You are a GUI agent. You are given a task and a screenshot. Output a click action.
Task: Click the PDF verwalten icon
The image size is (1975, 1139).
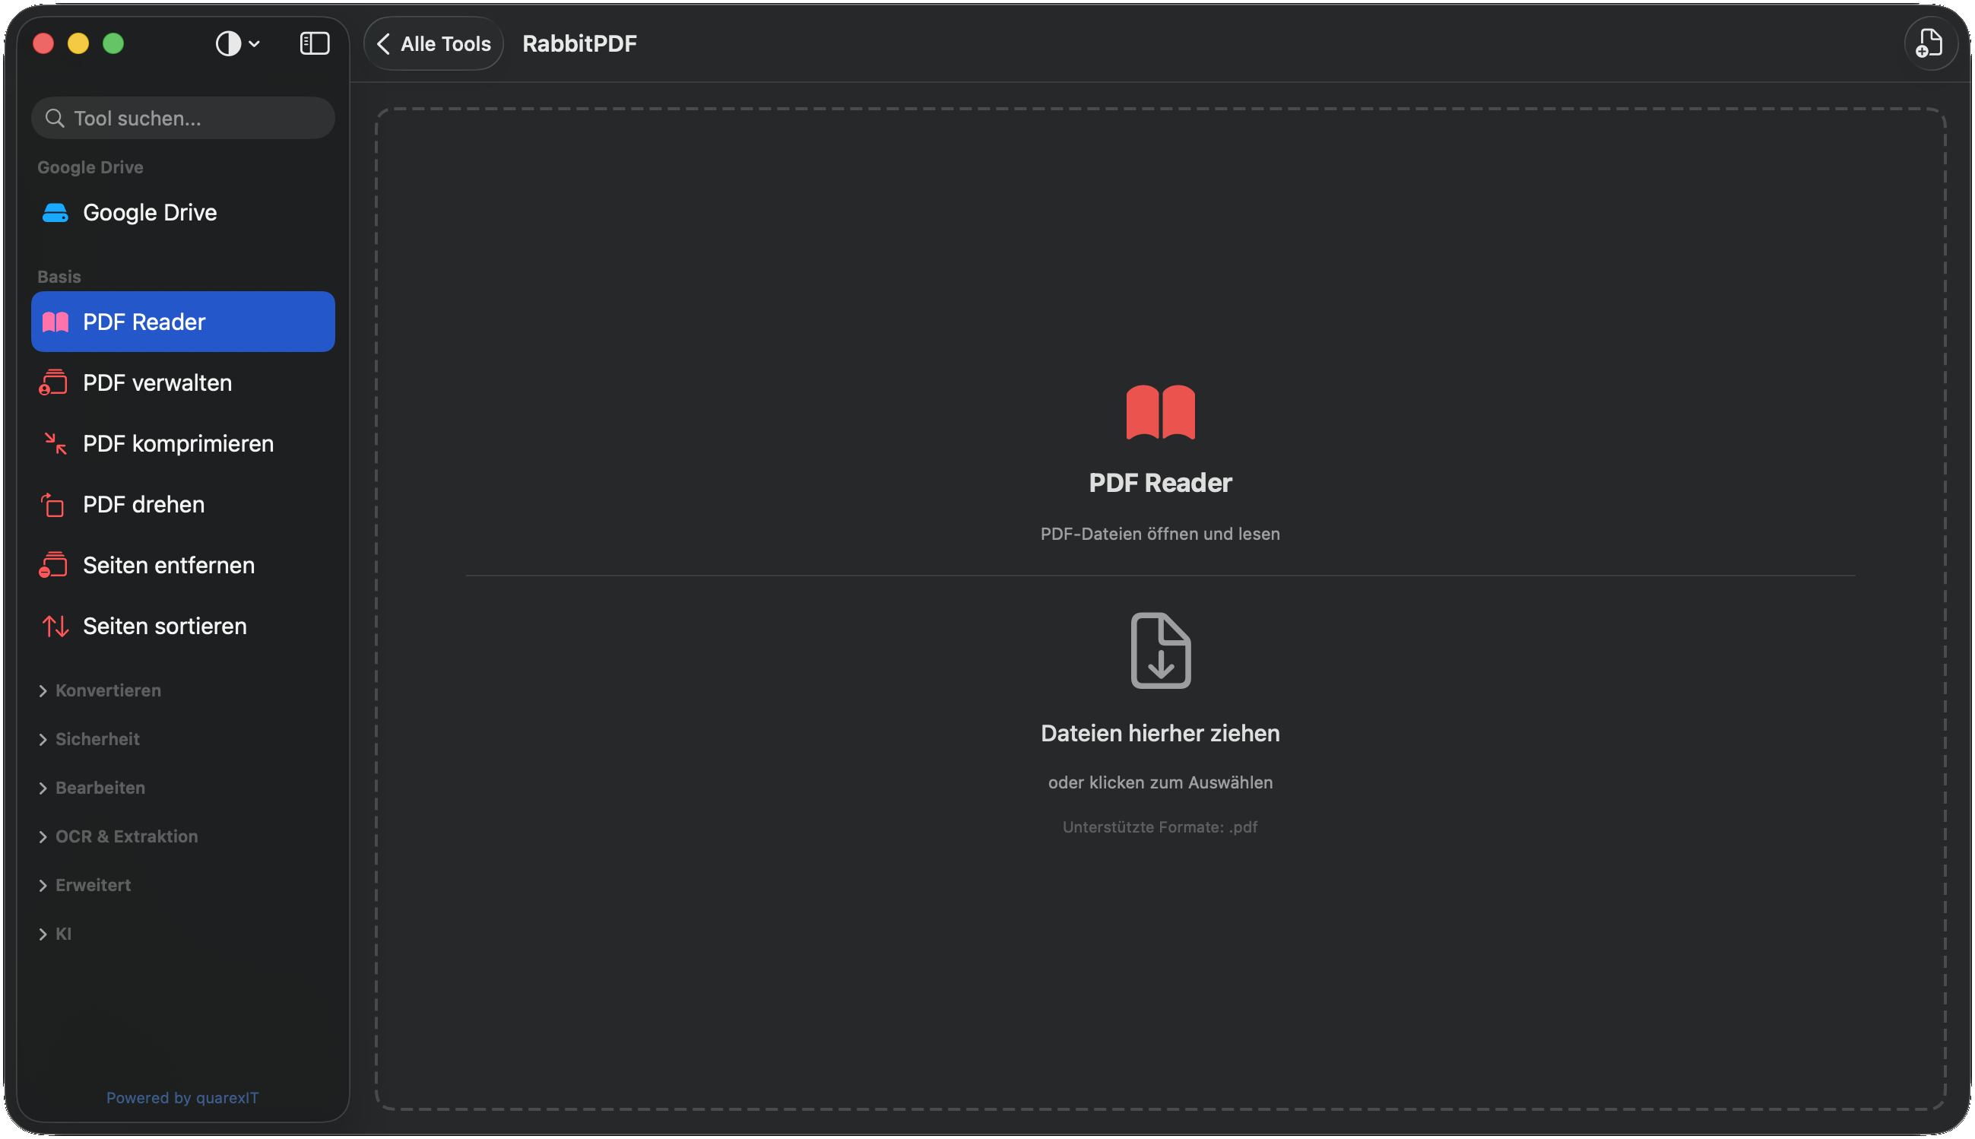54,382
